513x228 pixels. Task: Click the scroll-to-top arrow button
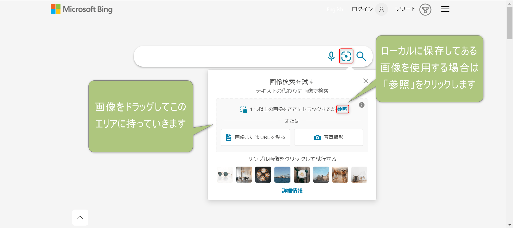[80, 218]
